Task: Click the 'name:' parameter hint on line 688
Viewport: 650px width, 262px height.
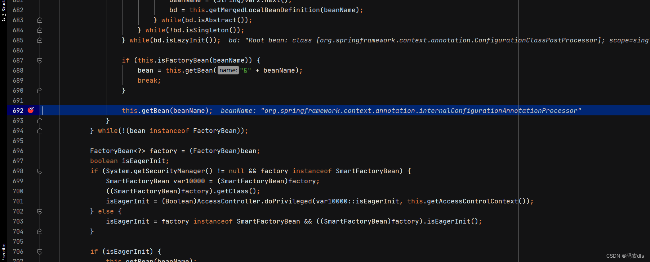Action: click(x=228, y=70)
